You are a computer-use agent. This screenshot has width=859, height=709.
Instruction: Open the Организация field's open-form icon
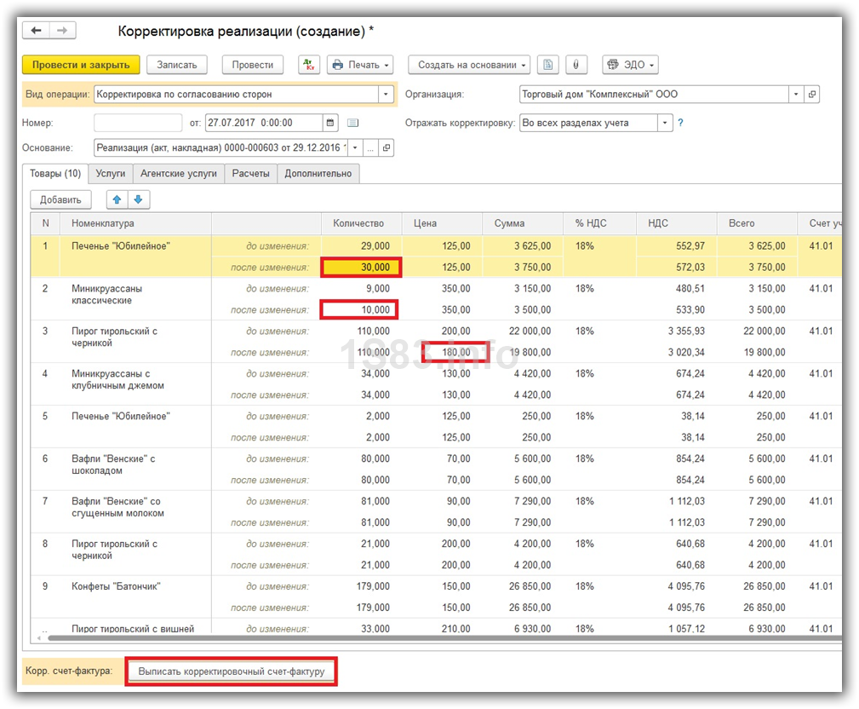(x=812, y=95)
